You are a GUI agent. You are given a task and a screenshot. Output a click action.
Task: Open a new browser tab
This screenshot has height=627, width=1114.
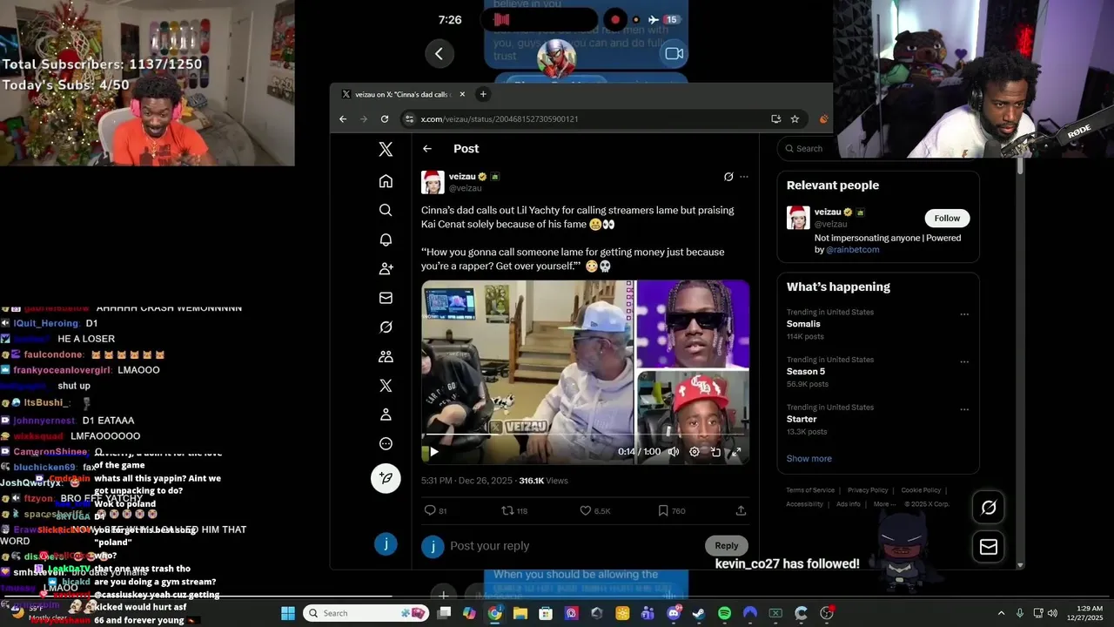tap(483, 94)
